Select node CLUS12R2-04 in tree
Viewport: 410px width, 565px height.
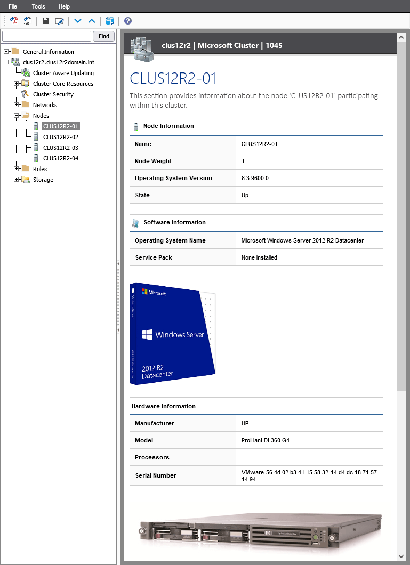tap(61, 158)
